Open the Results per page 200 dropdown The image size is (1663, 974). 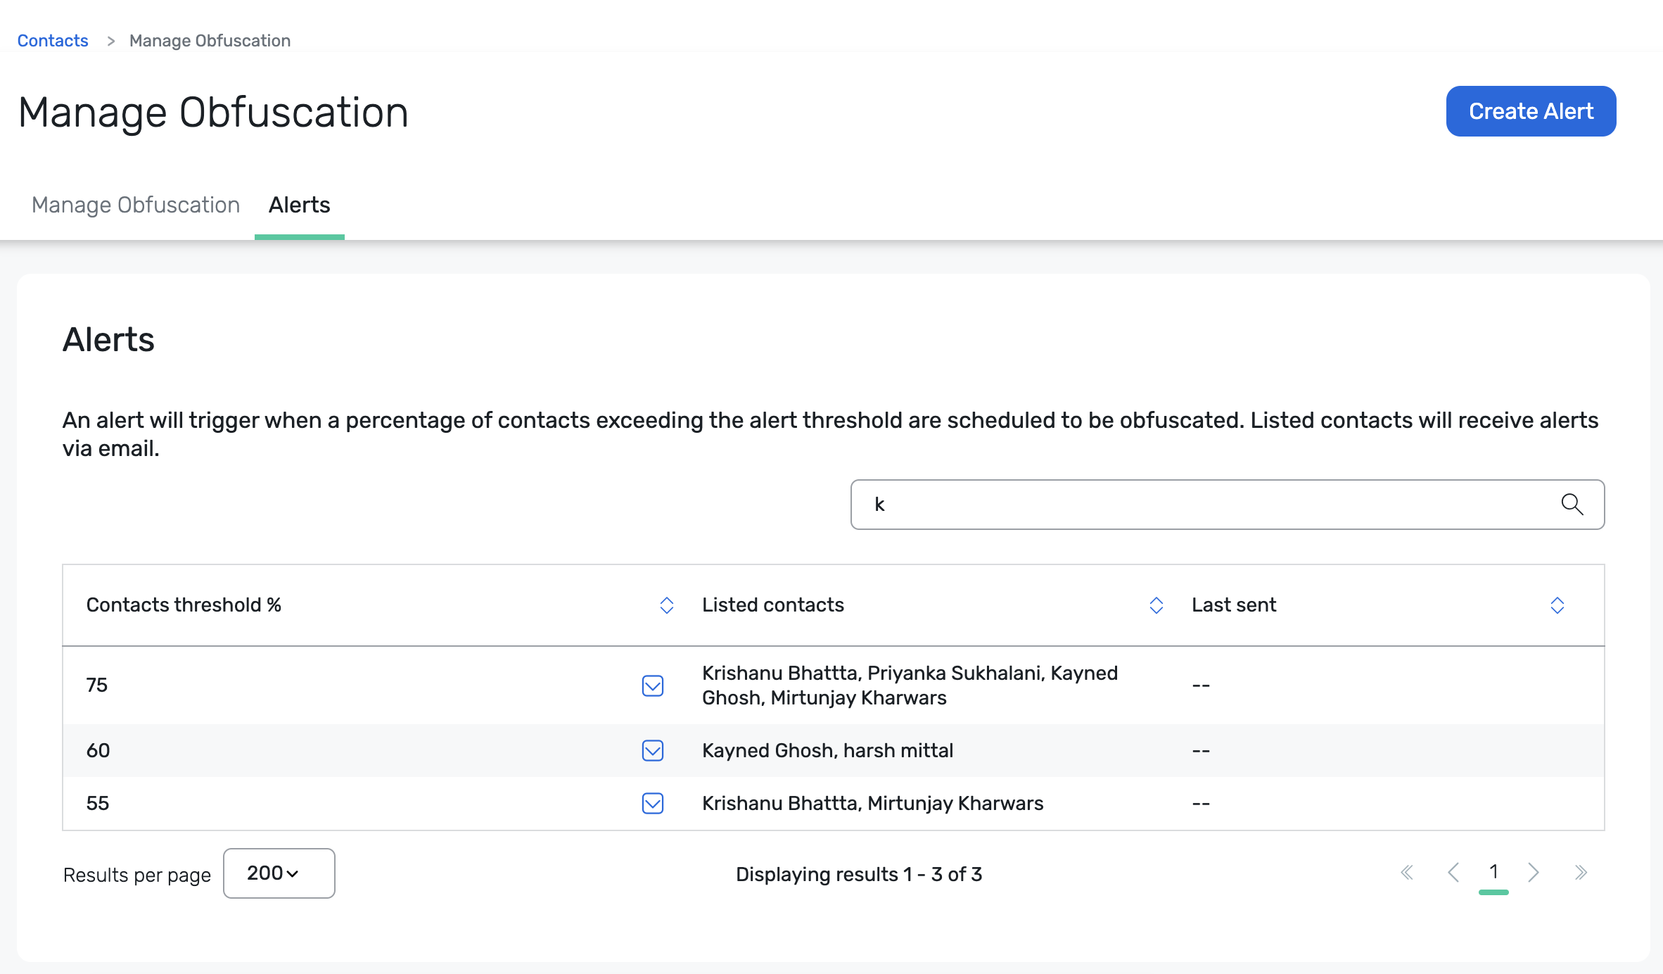tap(279, 873)
